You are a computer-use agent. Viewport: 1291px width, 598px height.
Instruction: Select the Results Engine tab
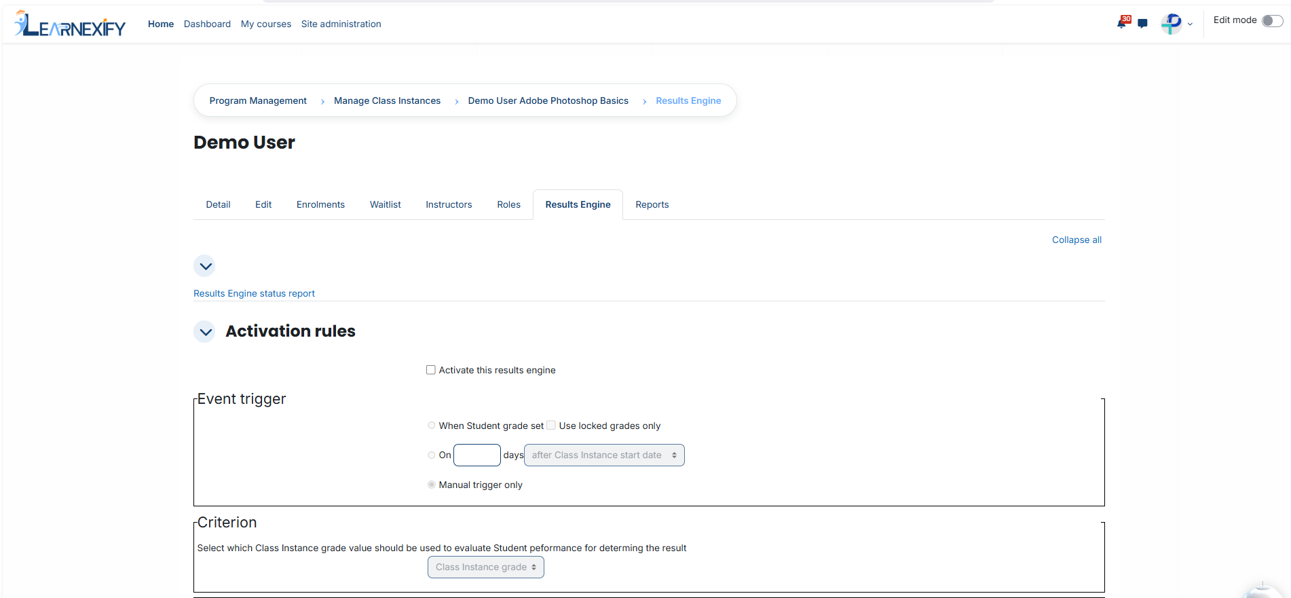(x=578, y=204)
